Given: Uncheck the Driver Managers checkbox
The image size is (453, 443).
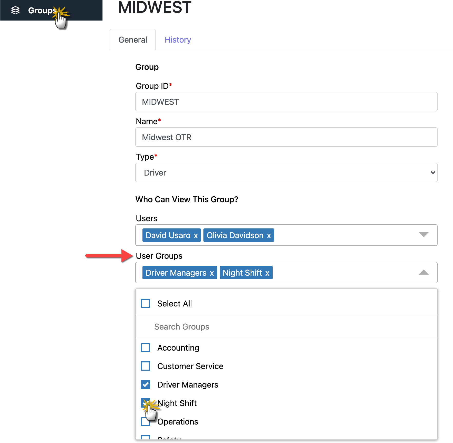Looking at the screenshot, I should coord(146,384).
